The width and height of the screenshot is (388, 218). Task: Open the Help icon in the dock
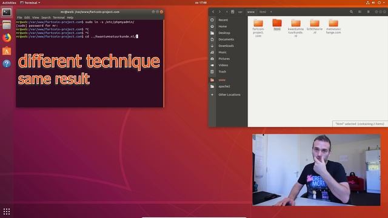[7, 64]
